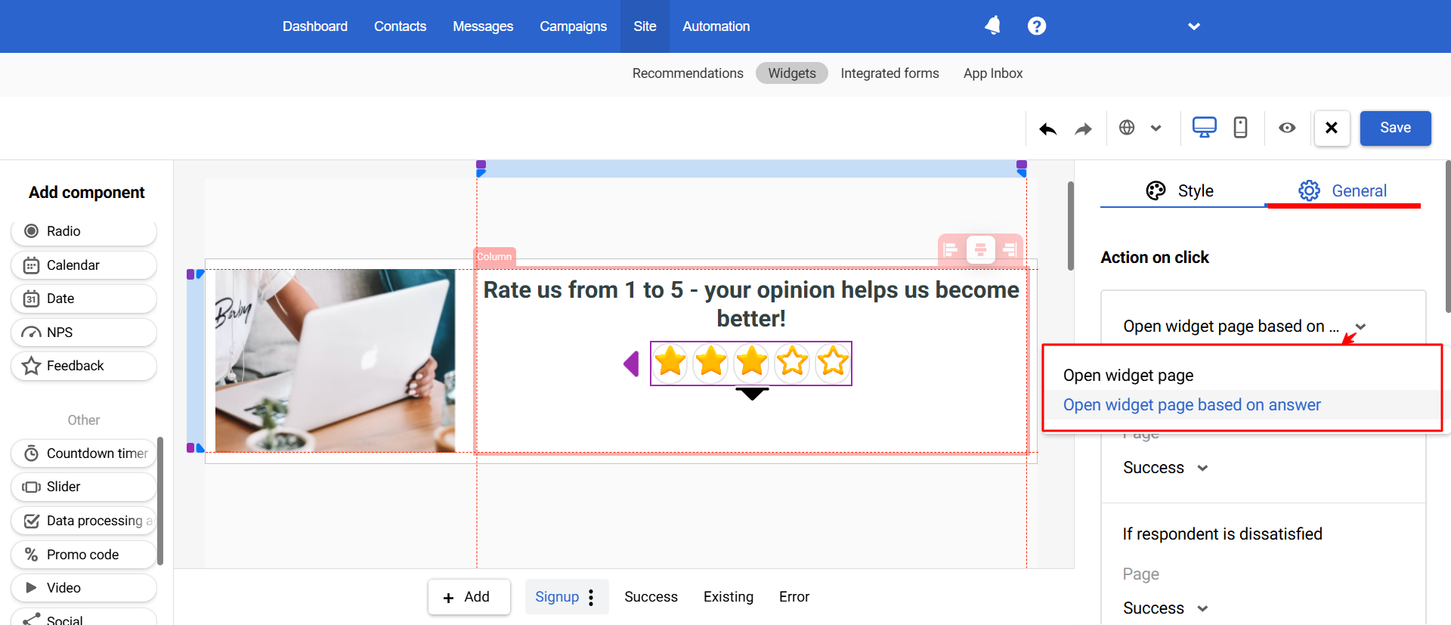The image size is (1451, 625).
Task: Click the component list scrollbar
Action: pyautogui.click(x=159, y=500)
